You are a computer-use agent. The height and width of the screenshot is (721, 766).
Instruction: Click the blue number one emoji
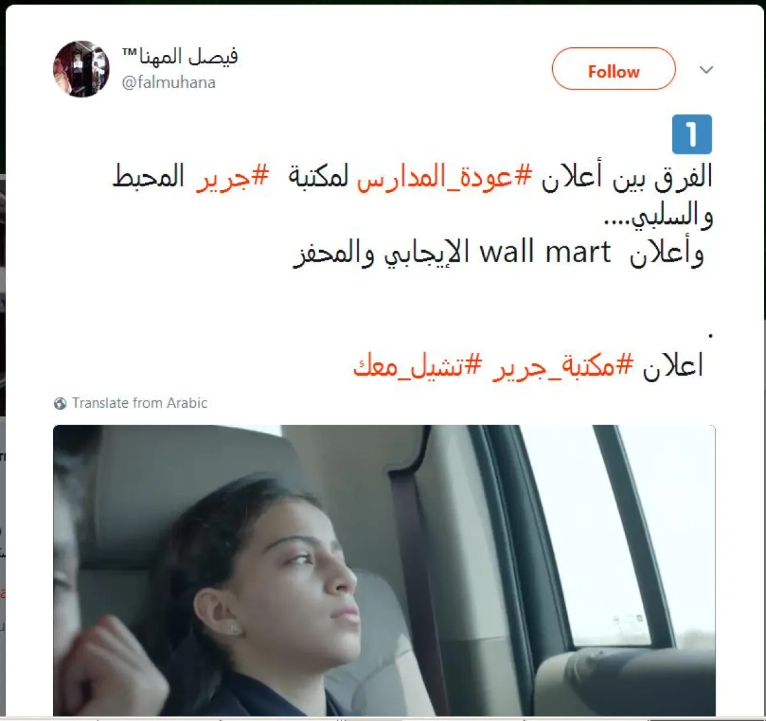pos(692,134)
